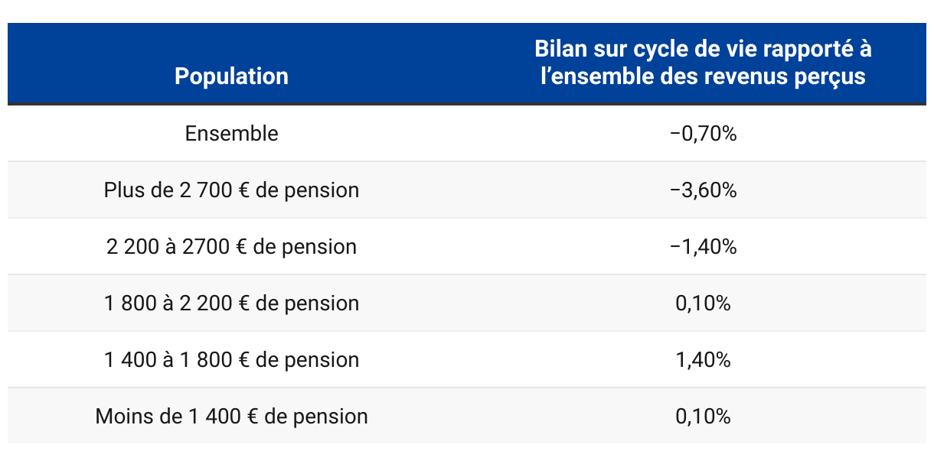Select the Moins de 1 400 € de pension cell

click(x=231, y=416)
